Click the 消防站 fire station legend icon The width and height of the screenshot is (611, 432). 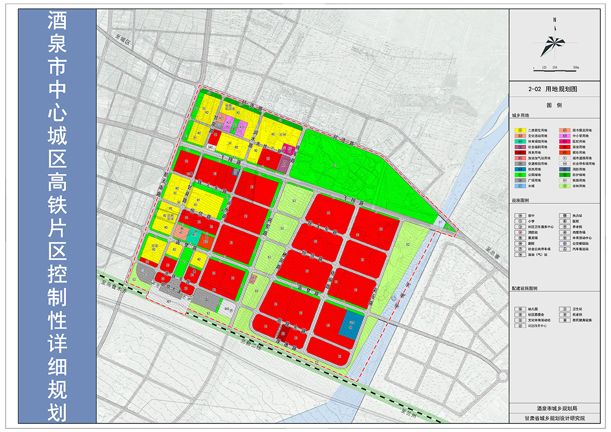coord(519,233)
